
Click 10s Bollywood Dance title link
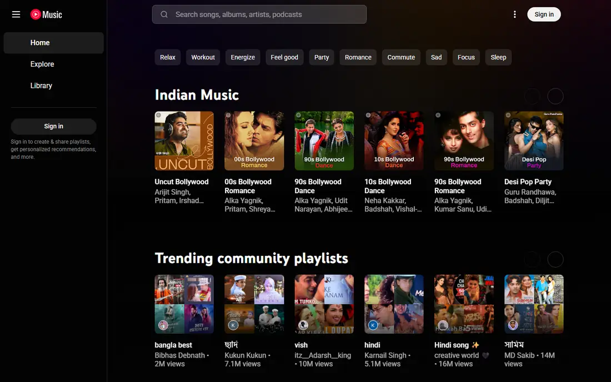tap(388, 186)
